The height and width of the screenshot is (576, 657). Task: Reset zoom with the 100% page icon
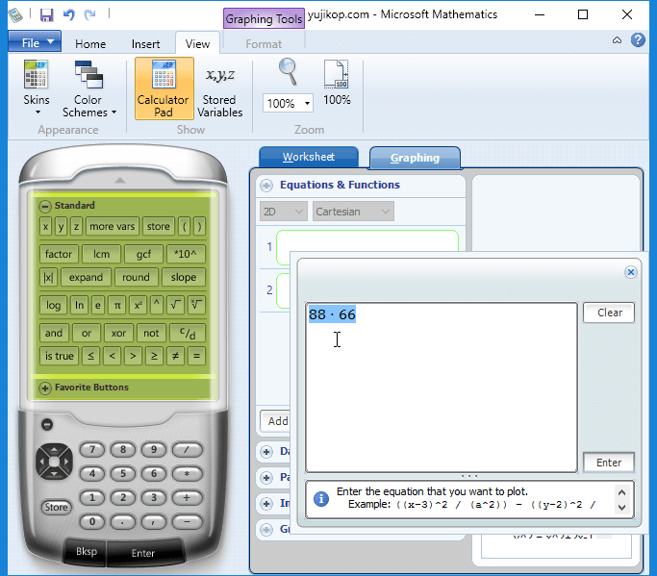337,83
